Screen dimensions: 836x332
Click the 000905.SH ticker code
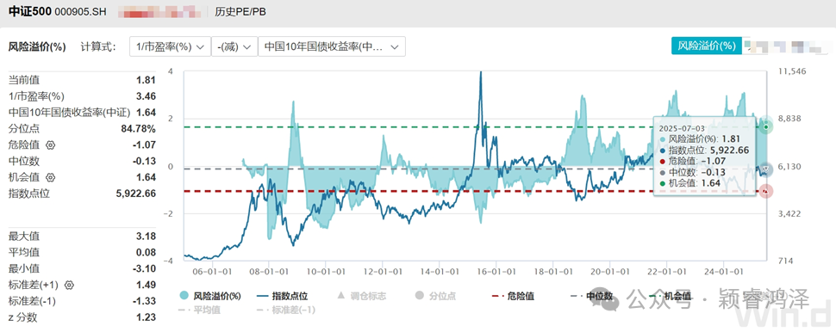80,11
